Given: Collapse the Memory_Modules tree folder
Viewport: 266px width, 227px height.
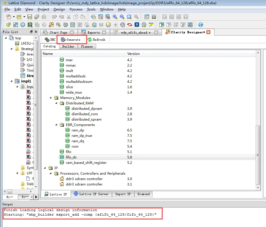Looking at the screenshot, I should click(50, 98).
